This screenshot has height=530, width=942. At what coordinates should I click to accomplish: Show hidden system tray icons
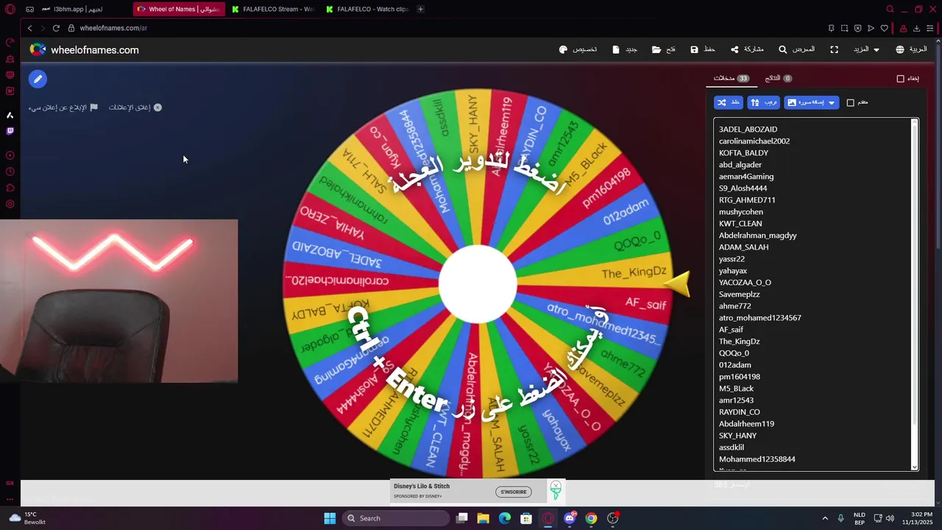tap(825, 518)
